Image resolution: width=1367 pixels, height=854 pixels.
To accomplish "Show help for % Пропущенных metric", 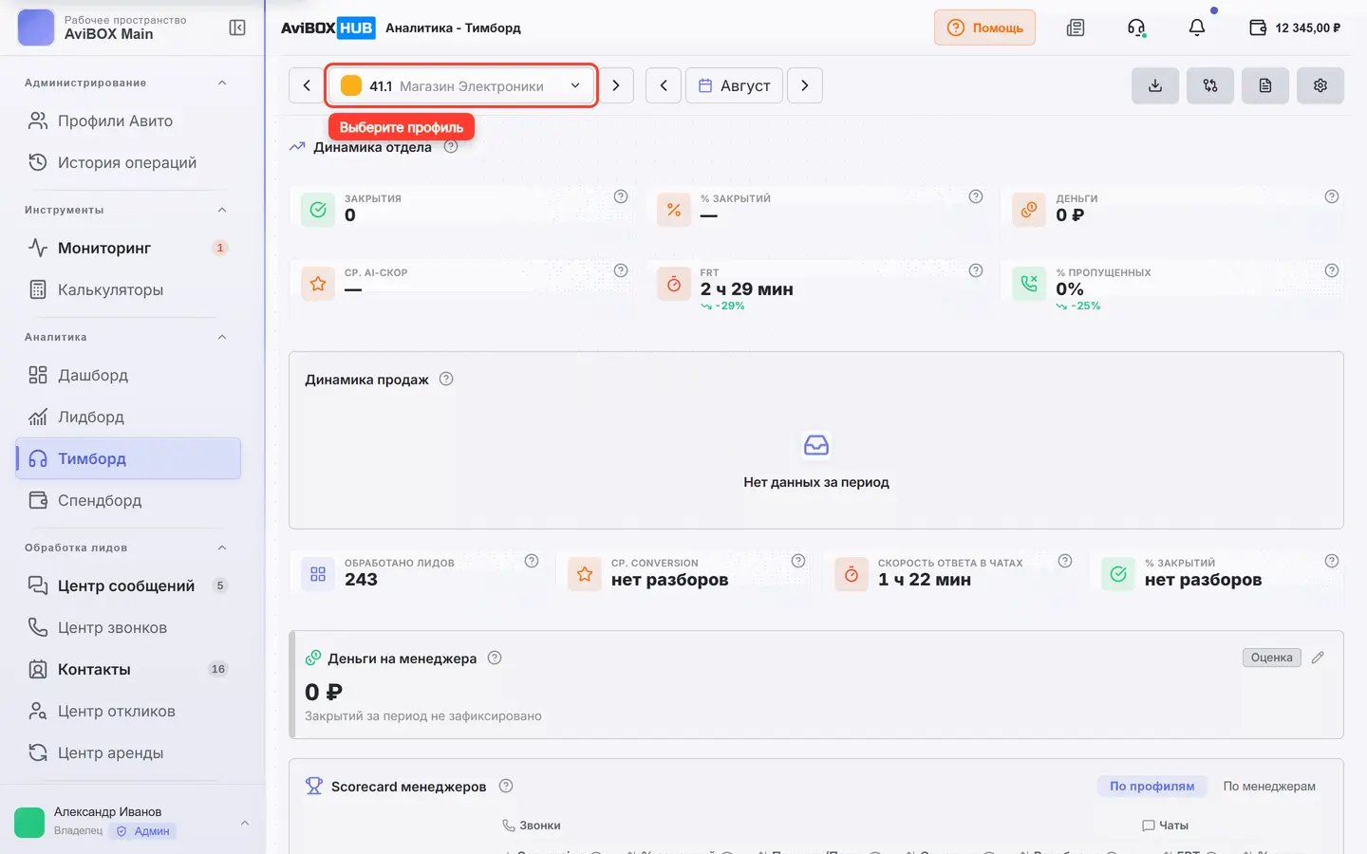I will (1332, 270).
